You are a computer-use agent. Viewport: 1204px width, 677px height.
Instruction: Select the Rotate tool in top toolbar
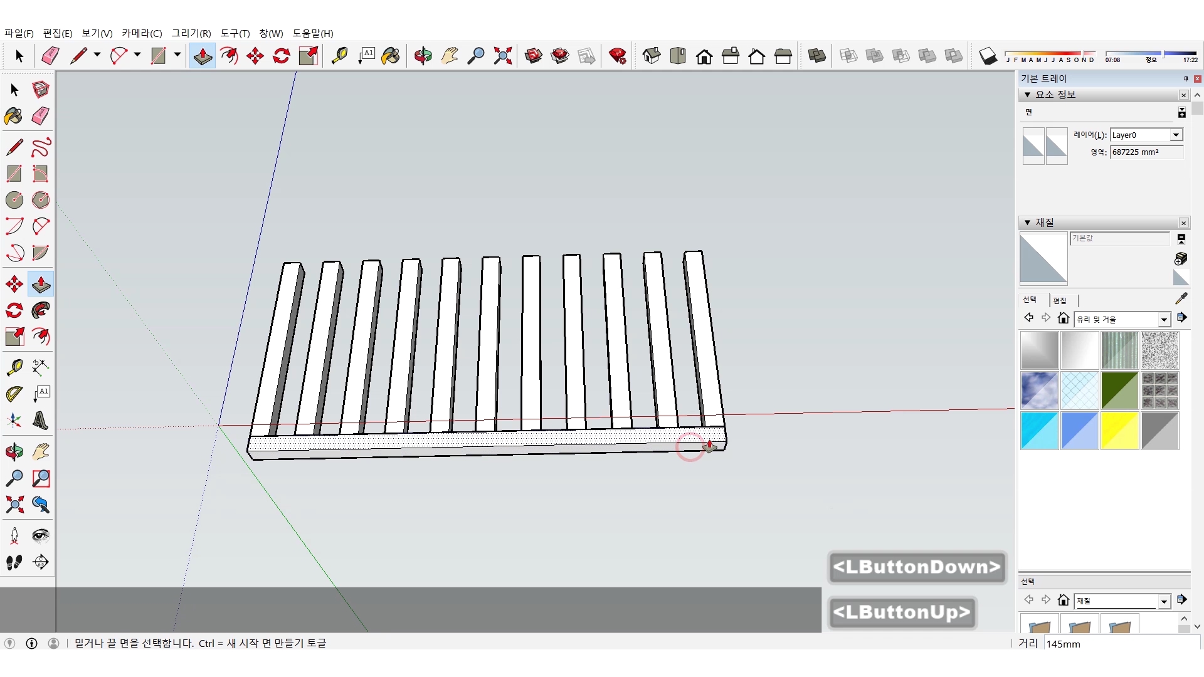pyautogui.click(x=282, y=56)
